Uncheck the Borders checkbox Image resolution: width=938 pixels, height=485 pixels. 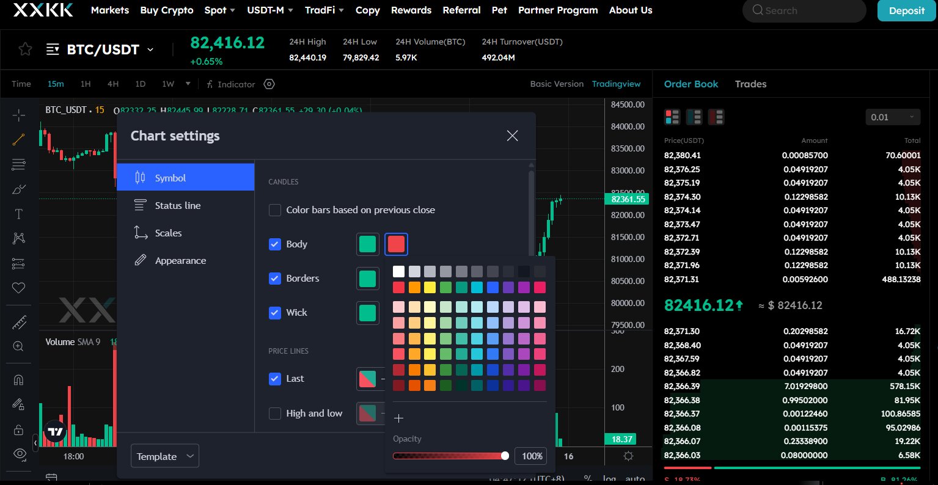coord(275,279)
